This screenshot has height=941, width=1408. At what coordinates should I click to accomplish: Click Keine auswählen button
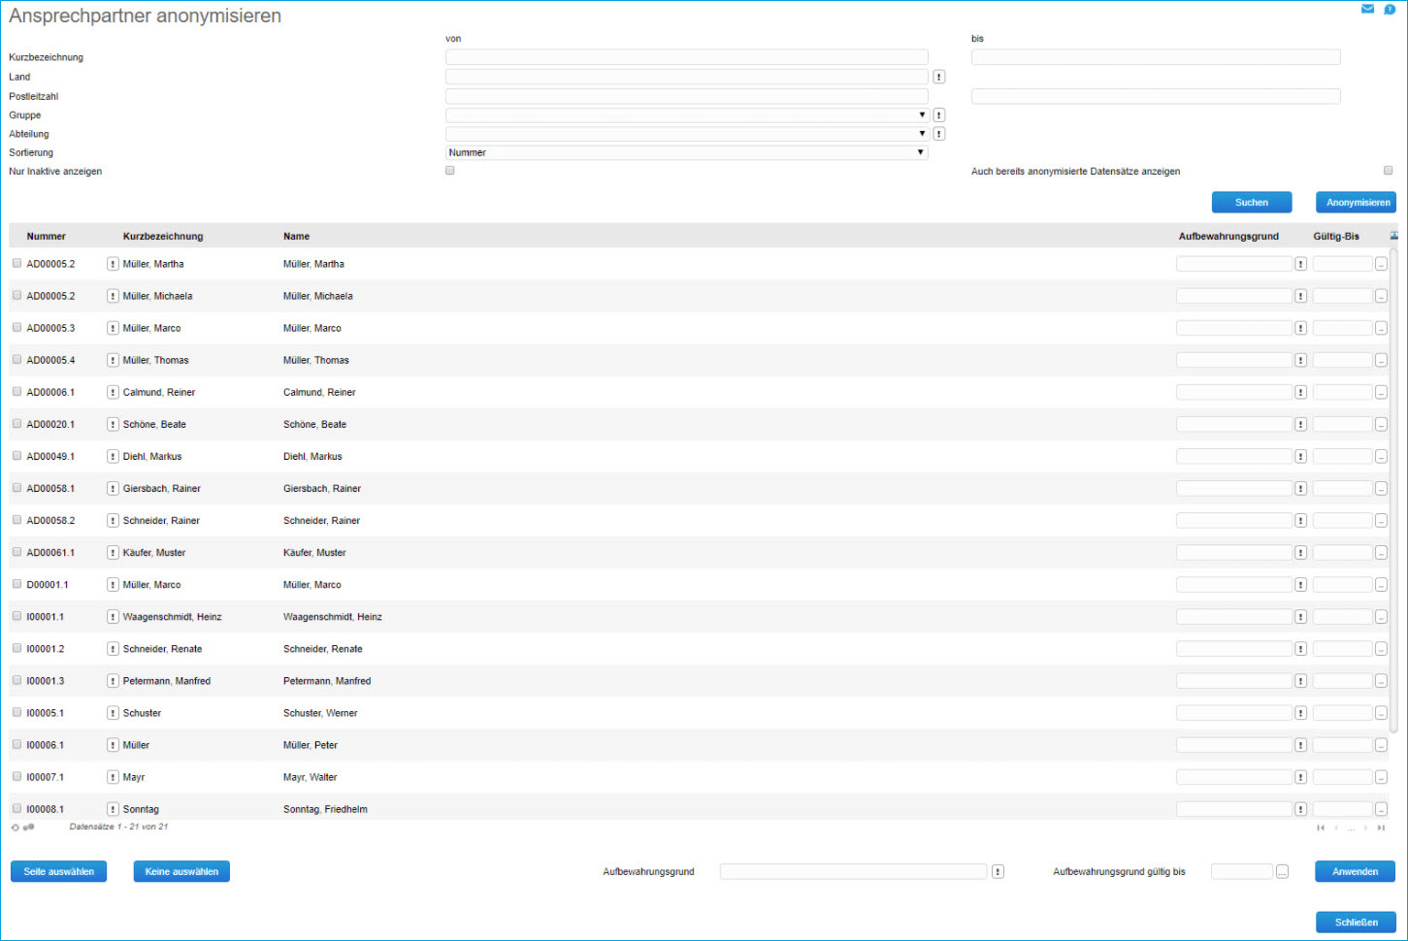[x=181, y=871]
